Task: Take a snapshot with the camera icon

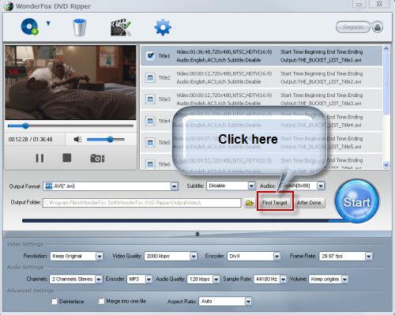Action: 97,158
